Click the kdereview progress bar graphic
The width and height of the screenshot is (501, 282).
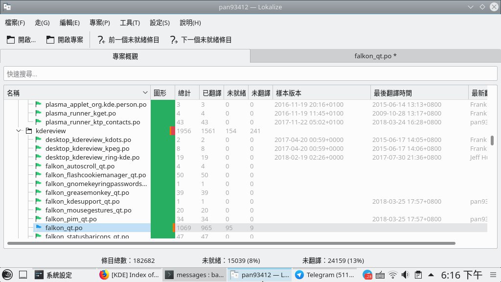[162, 131]
